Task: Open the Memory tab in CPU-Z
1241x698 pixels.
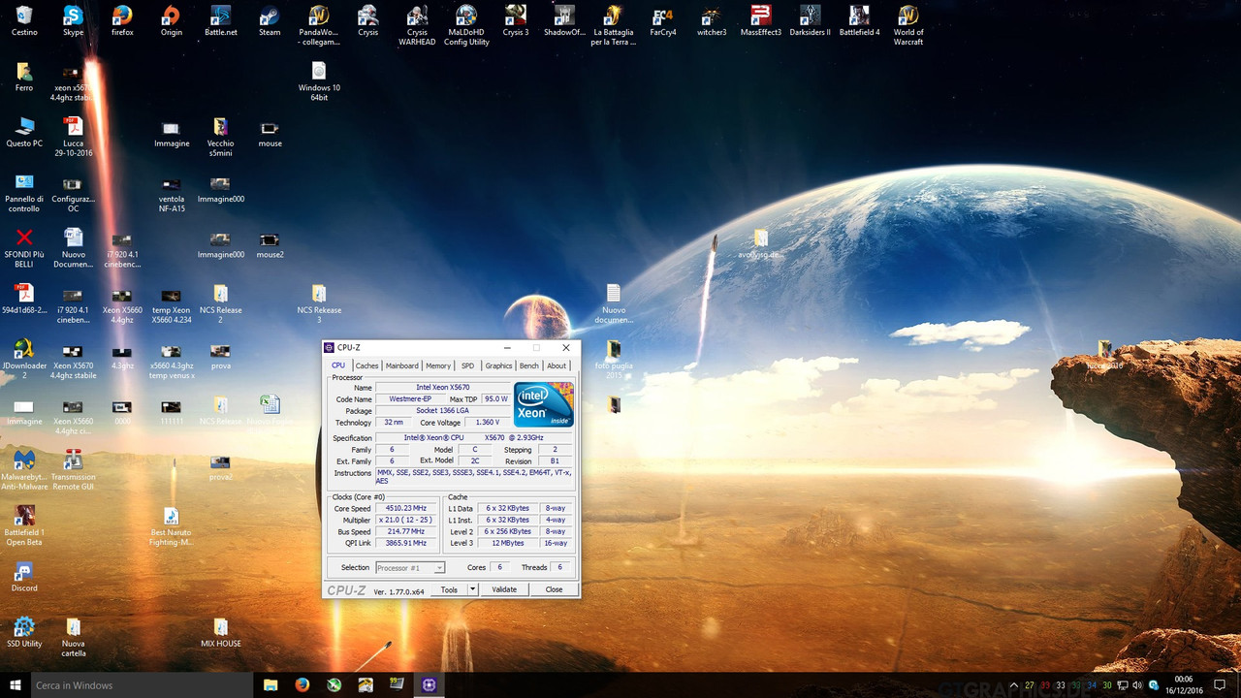Action: pyautogui.click(x=438, y=365)
